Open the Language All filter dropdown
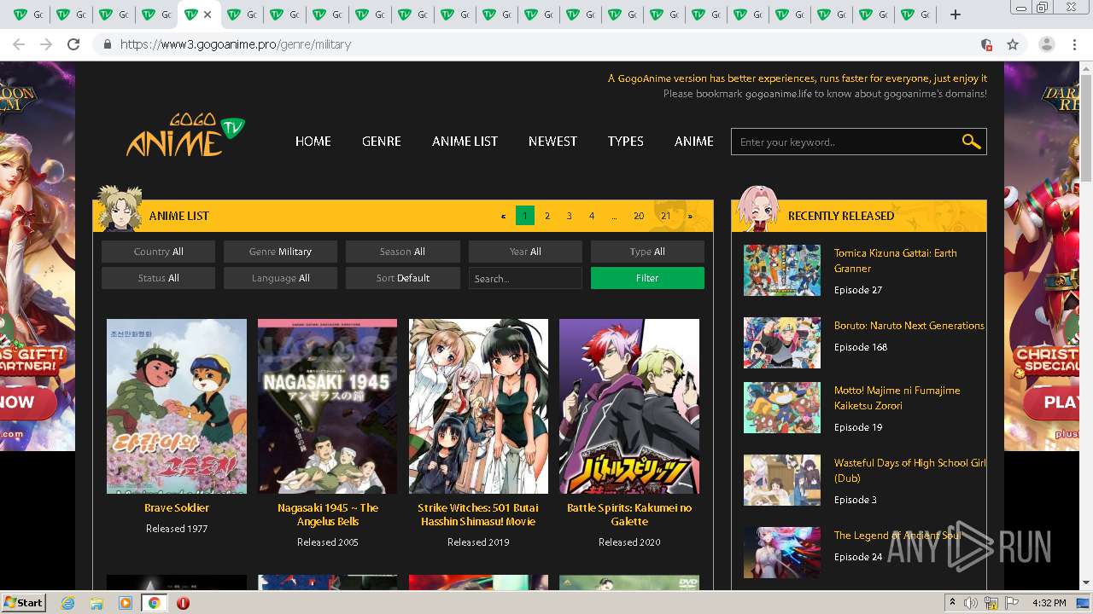 click(280, 278)
